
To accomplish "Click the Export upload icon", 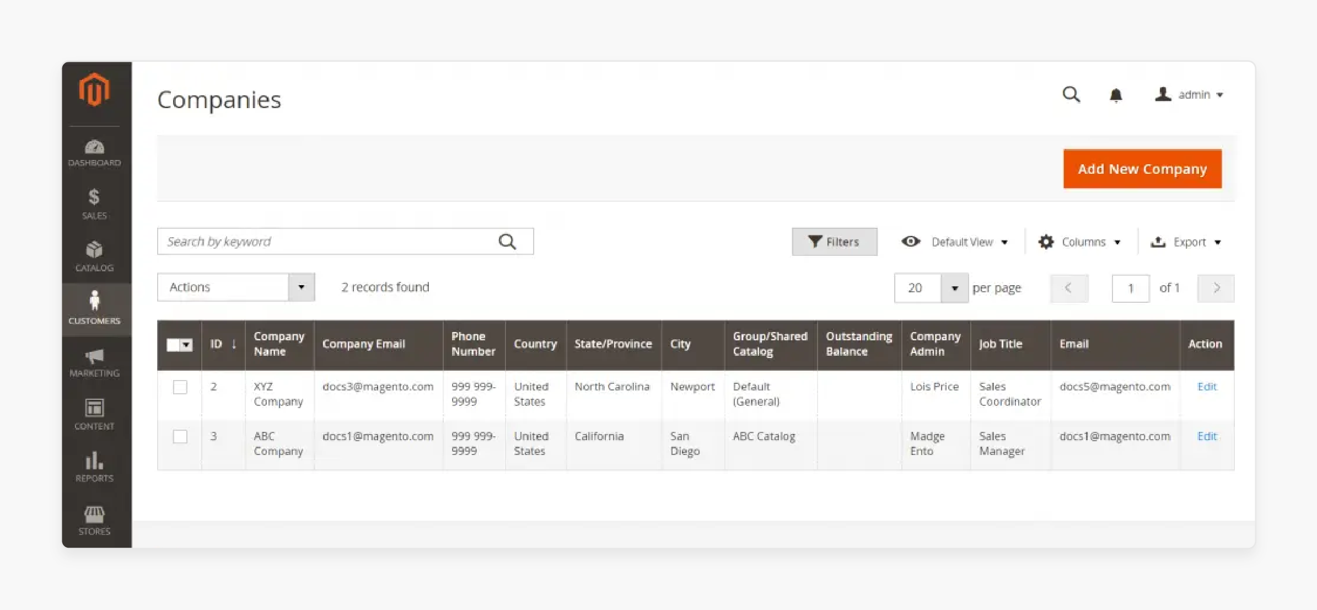I will (1158, 242).
